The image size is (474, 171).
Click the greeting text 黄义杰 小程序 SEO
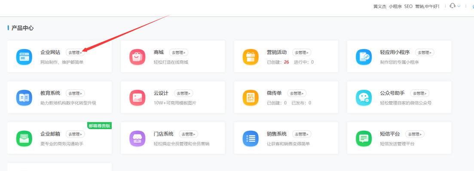pos(393,6)
